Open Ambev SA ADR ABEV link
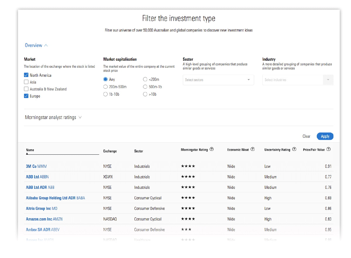 click(43, 230)
